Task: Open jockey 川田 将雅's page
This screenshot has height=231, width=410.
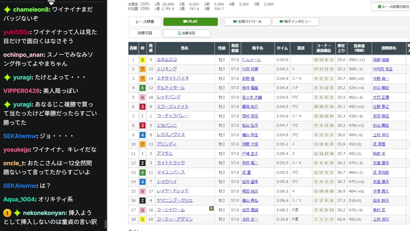Action: pos(250,69)
